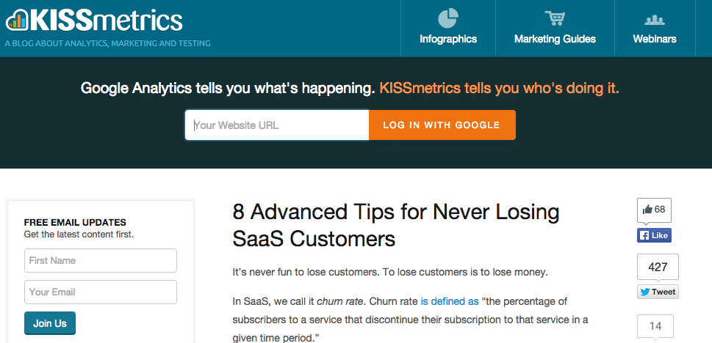The width and height of the screenshot is (712, 343).
Task: Click the 14 share count bubble
Action: click(x=655, y=326)
